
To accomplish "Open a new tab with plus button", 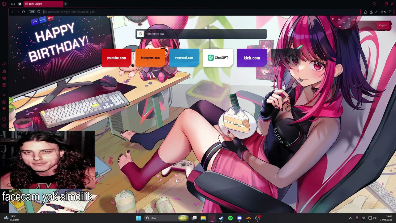I will 66,4.
